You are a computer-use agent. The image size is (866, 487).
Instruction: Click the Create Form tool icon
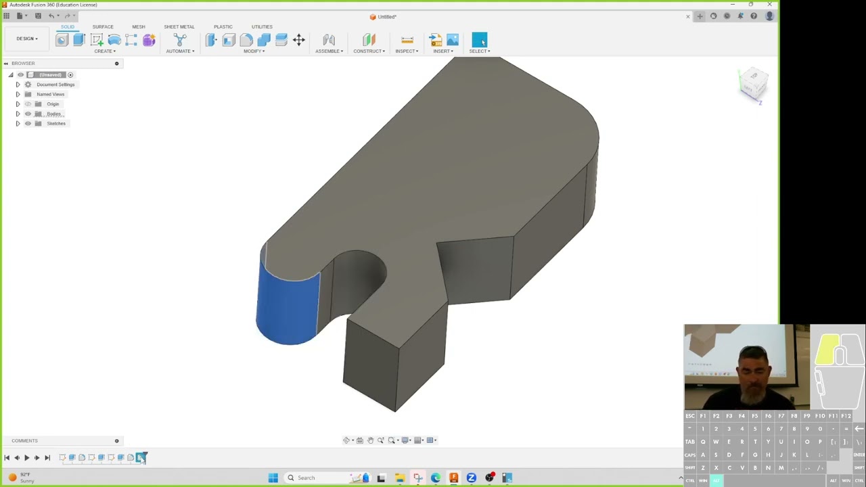[149, 40]
